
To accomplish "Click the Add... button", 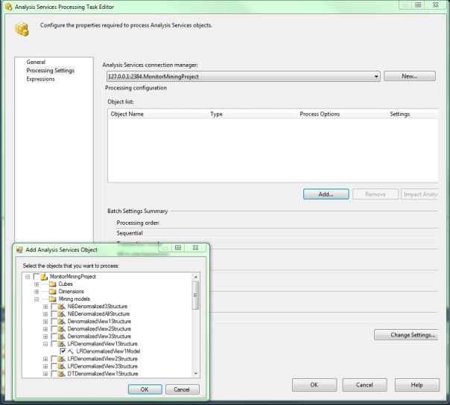I will (x=326, y=194).
